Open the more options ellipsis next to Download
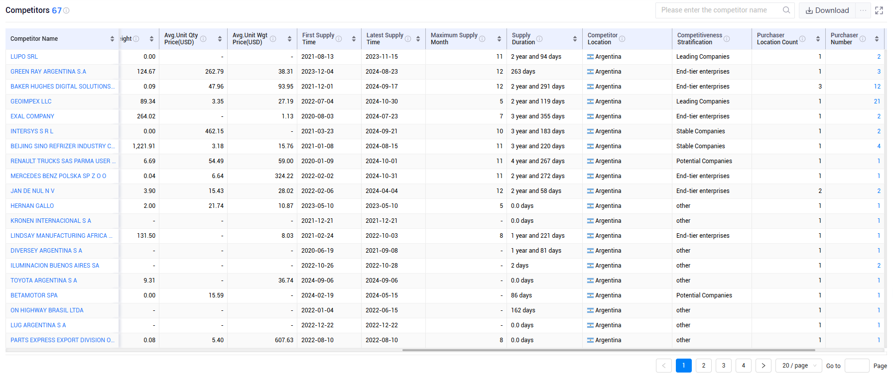 click(863, 10)
